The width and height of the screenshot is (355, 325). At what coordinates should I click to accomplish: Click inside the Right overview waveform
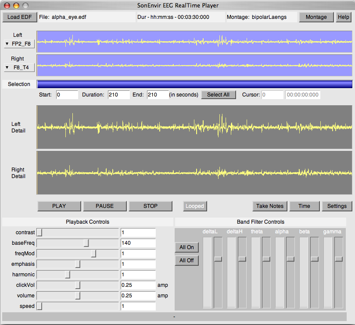click(194, 65)
